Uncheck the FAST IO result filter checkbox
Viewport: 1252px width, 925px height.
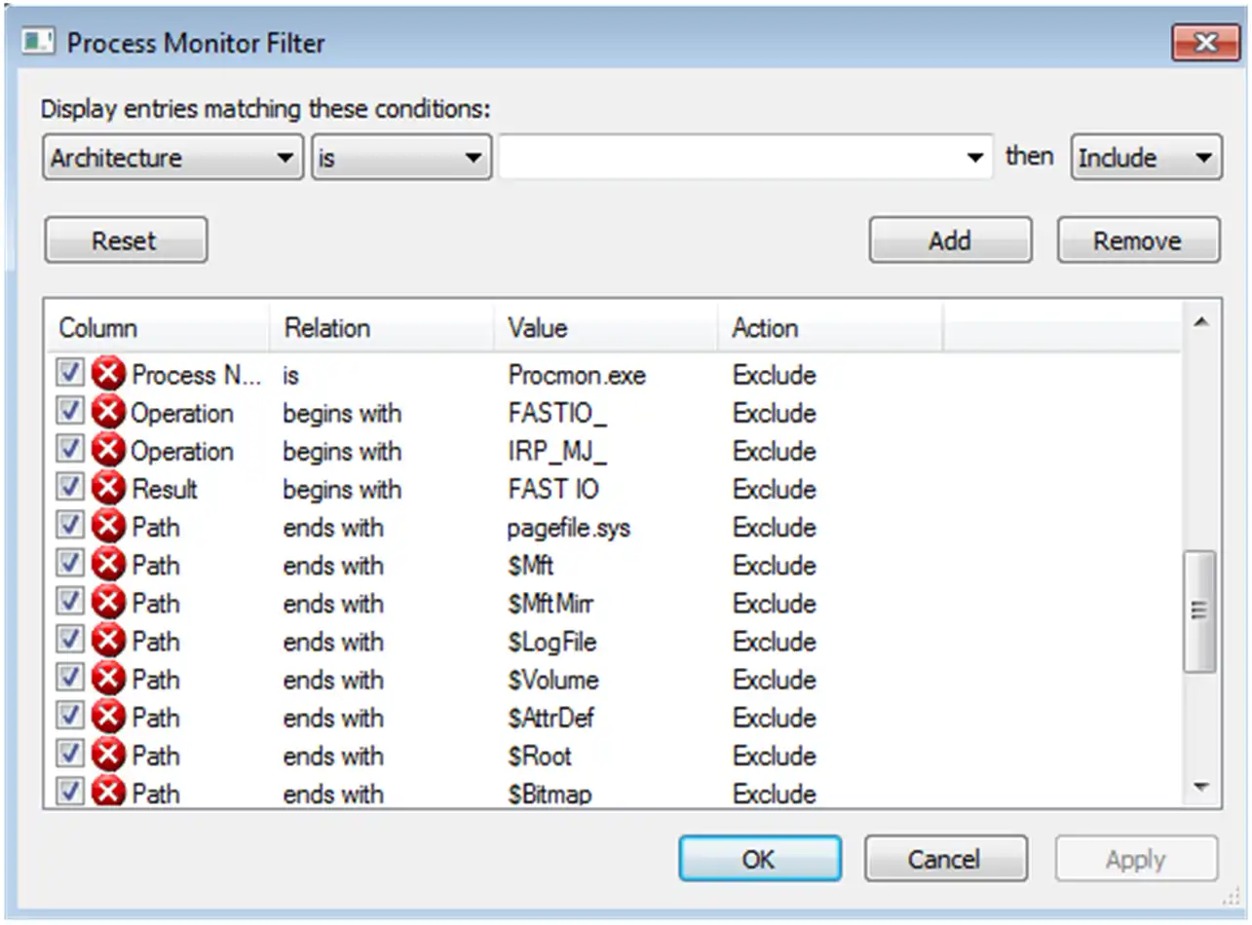tap(69, 488)
